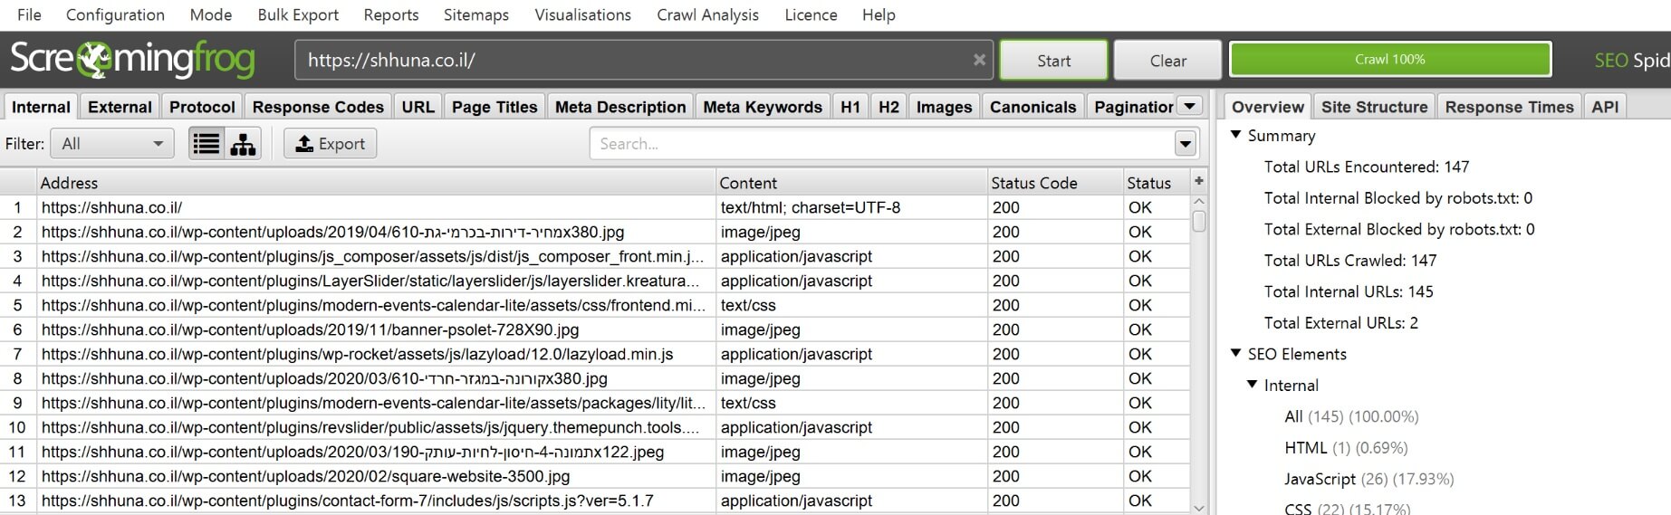Viewport: 1671px width, 515px height.
Task: Open the Filter All dropdown
Action: point(112,144)
